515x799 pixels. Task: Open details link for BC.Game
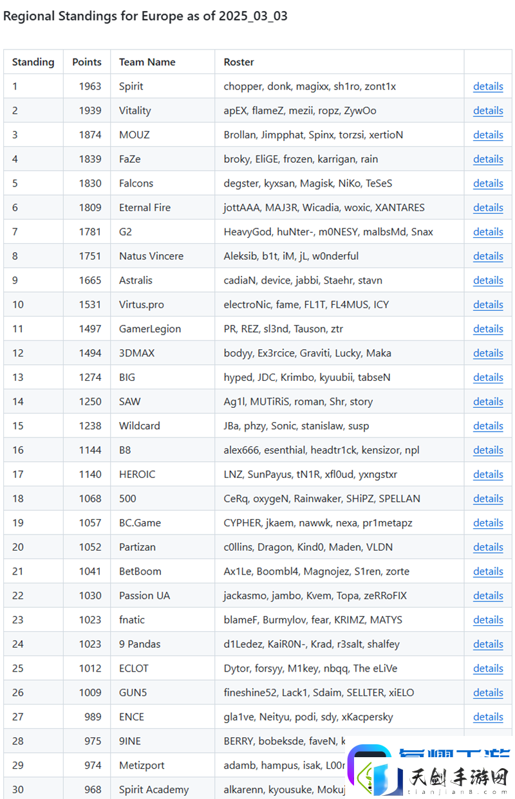488,523
